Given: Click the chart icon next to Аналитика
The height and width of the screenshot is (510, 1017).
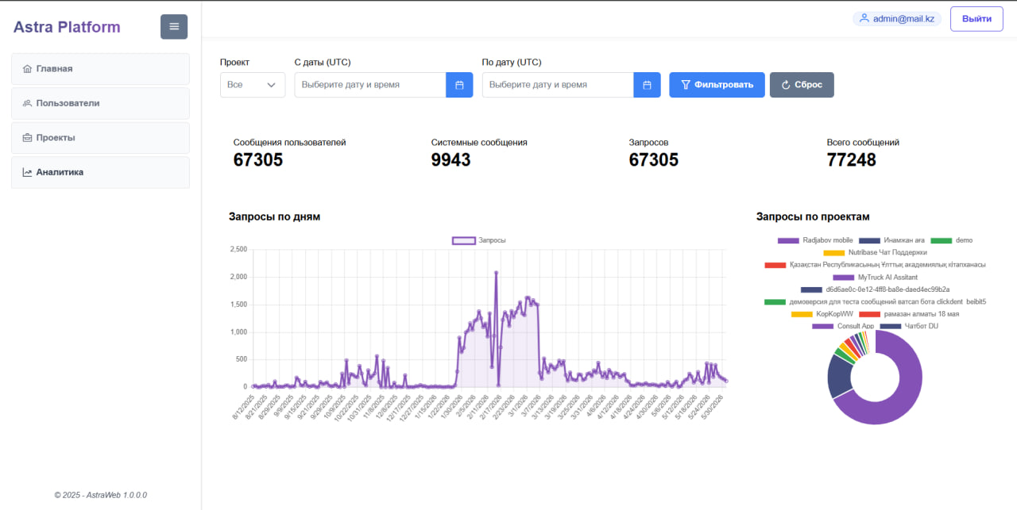Looking at the screenshot, I should [x=28, y=172].
